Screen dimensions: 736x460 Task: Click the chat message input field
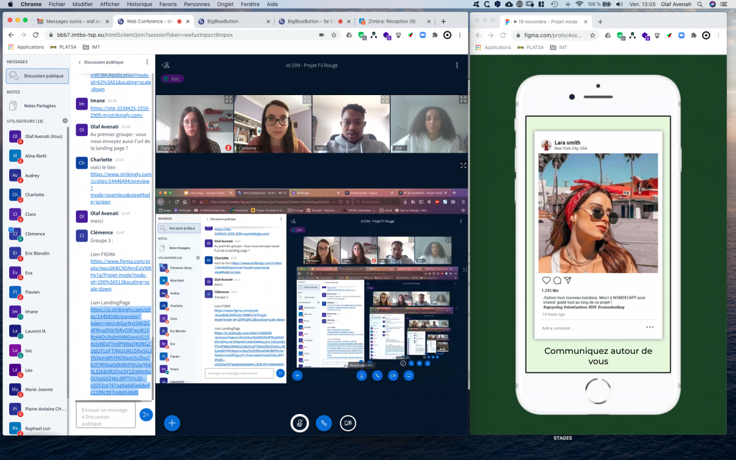[x=104, y=415]
